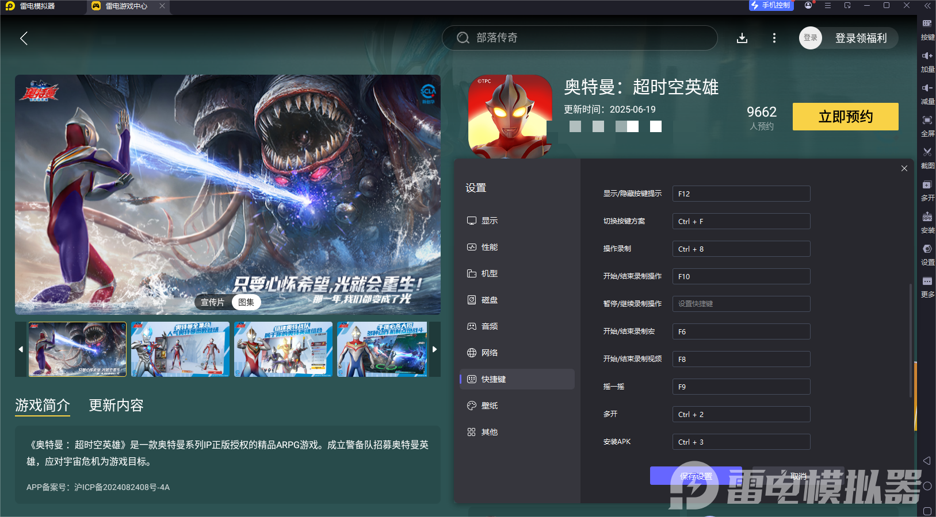The height and width of the screenshot is (517, 936).
Task: Click the volume up (加量) icon
Action: click(x=927, y=56)
